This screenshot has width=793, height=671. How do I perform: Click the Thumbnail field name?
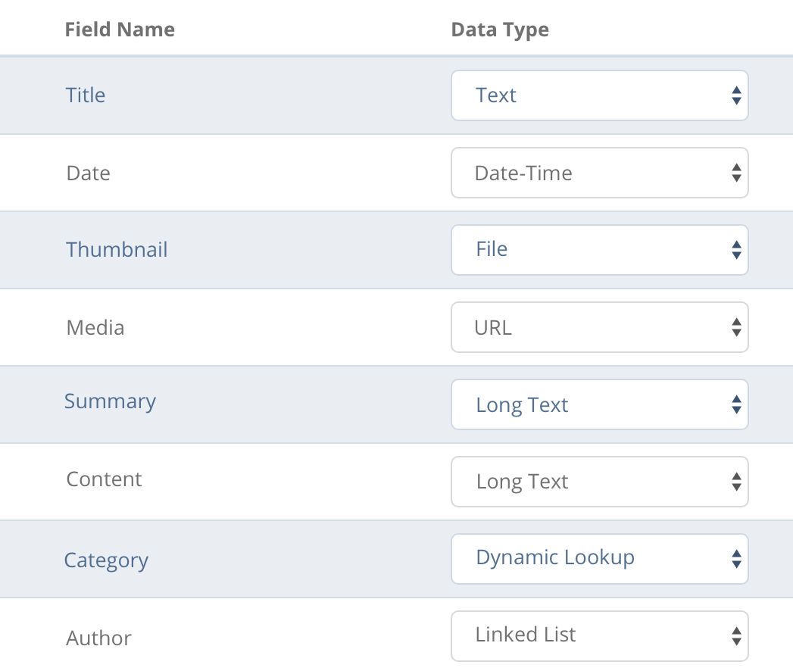click(x=117, y=250)
